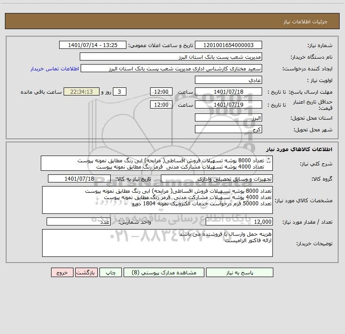Screen dimensions: 345x334
Task: Click price validity date 1401/07/19 field
Action: (x=229, y=104)
